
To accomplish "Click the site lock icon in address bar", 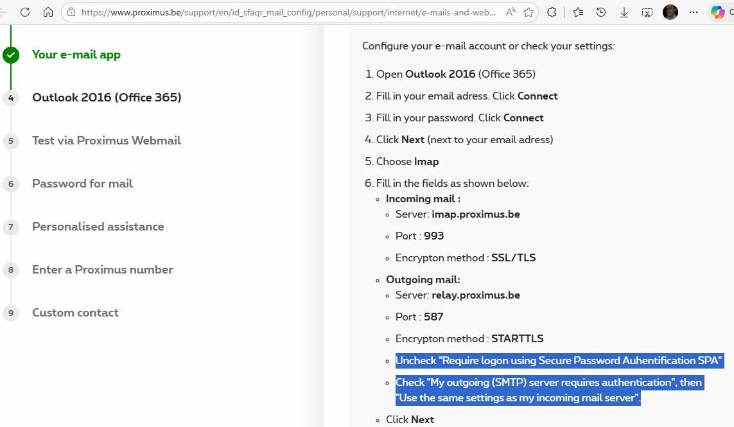I will pos(71,12).
